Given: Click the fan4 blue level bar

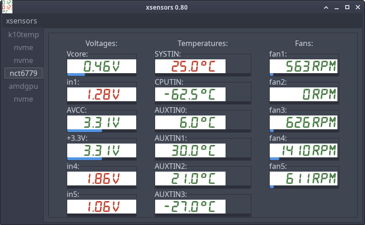Looking at the screenshot, I should tap(274, 159).
